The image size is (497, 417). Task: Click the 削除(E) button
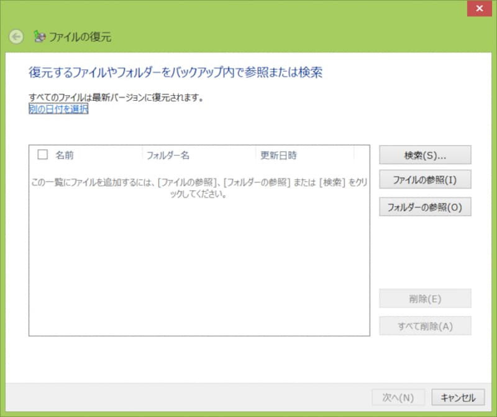pyautogui.click(x=425, y=298)
